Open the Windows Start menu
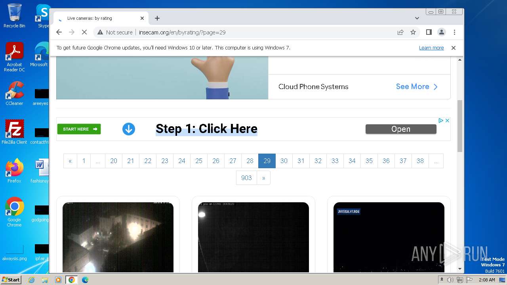This screenshot has height=285, width=507. (11, 280)
